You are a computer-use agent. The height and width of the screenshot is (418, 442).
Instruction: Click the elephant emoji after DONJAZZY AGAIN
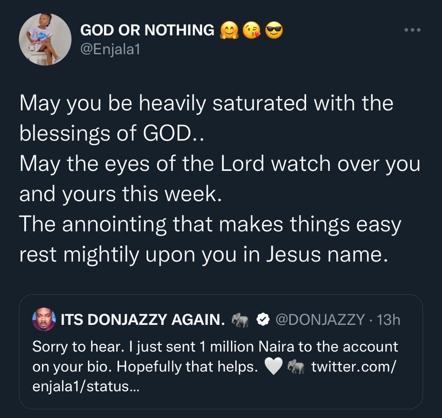240,320
